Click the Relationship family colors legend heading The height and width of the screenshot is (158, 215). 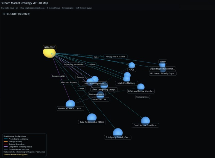(x=15, y=136)
